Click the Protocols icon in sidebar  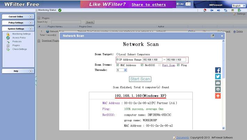click(8, 42)
